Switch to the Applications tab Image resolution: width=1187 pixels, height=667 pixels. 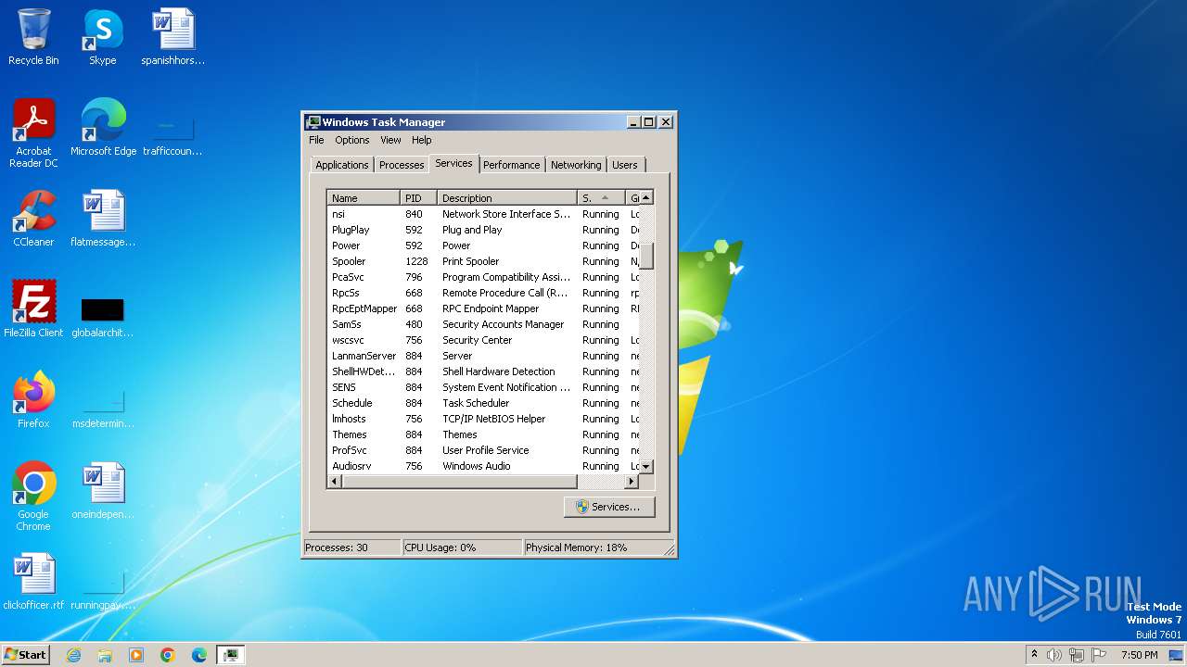(342, 165)
